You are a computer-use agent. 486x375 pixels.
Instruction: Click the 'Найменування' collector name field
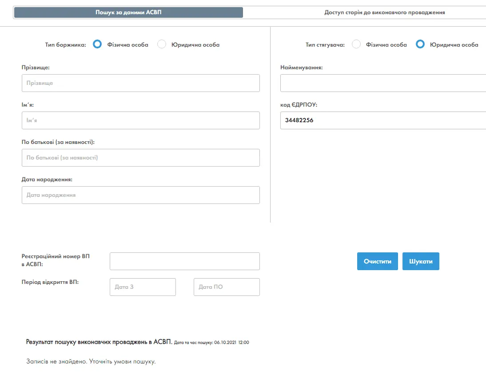tap(383, 83)
